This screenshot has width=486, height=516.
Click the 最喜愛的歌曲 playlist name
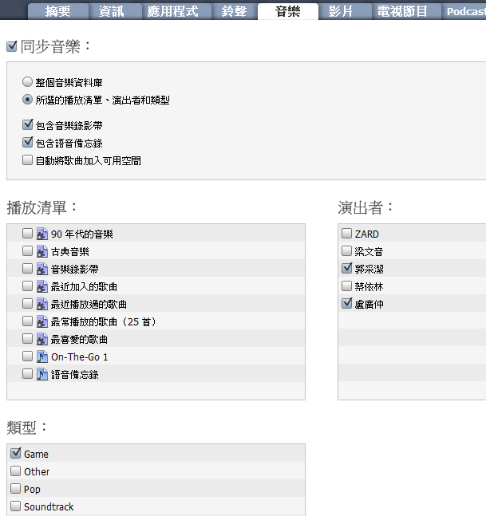(79, 340)
